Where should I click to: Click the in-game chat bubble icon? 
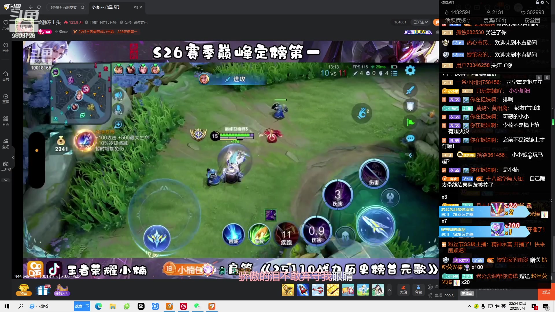pyautogui.click(x=410, y=138)
